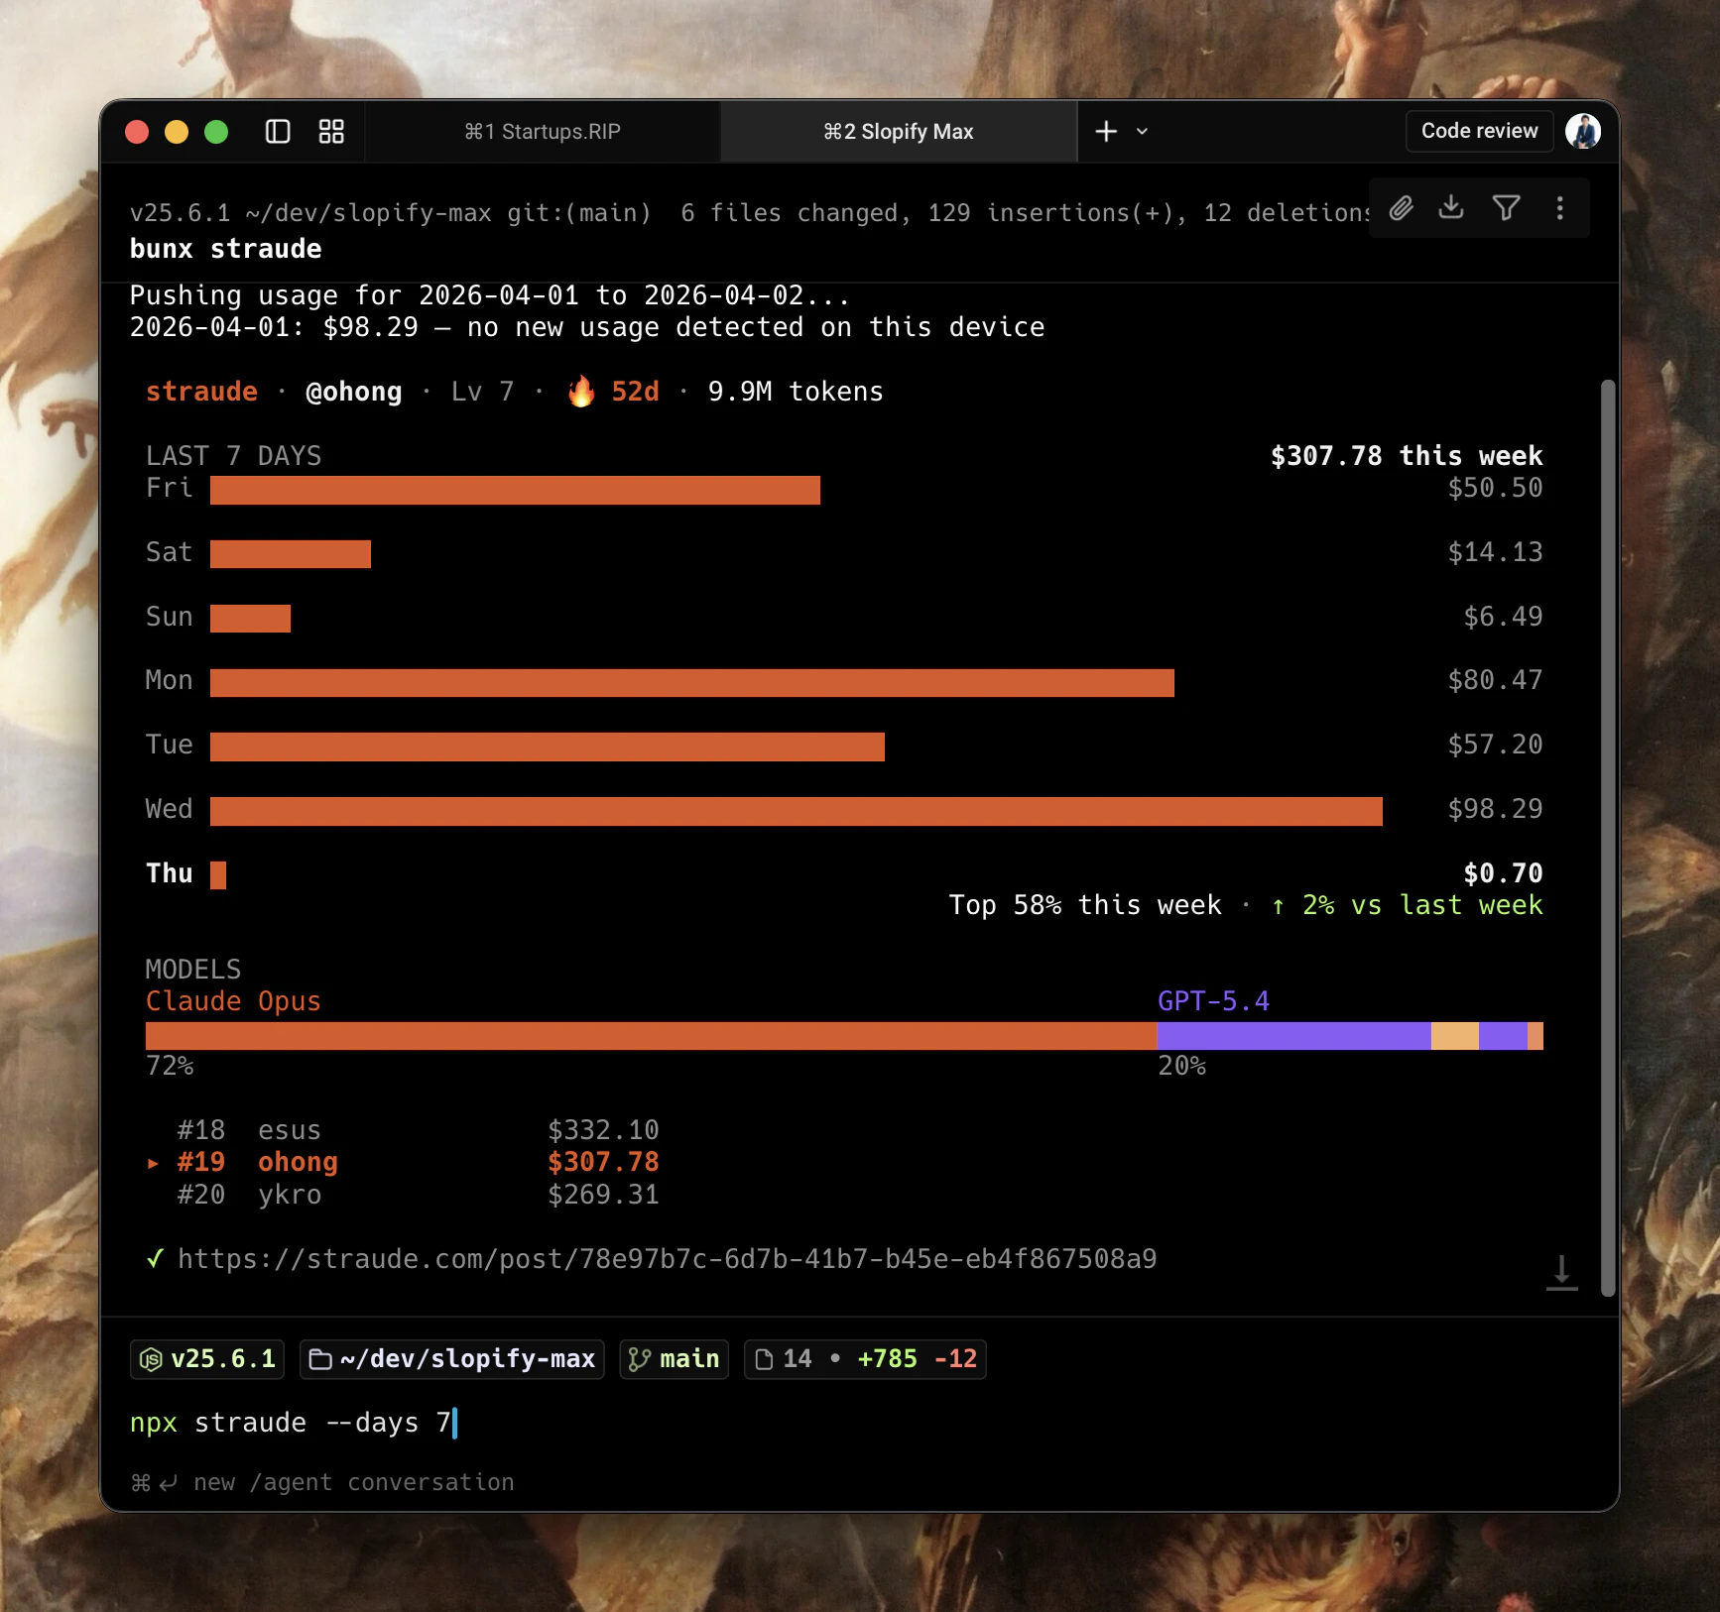Viewport: 1720px width, 1612px height.
Task: Select the Slopify Max tab
Action: (898, 131)
